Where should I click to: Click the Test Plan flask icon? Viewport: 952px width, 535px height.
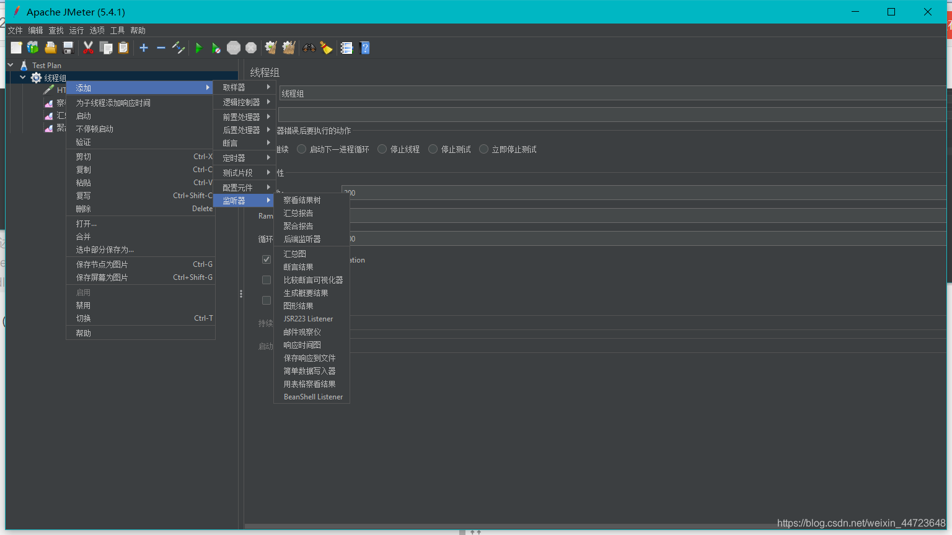tap(24, 65)
